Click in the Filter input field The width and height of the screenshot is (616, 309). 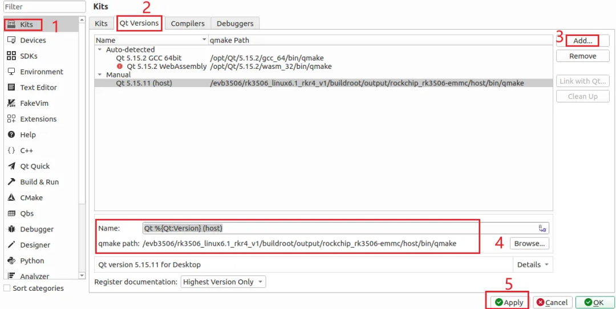click(44, 7)
